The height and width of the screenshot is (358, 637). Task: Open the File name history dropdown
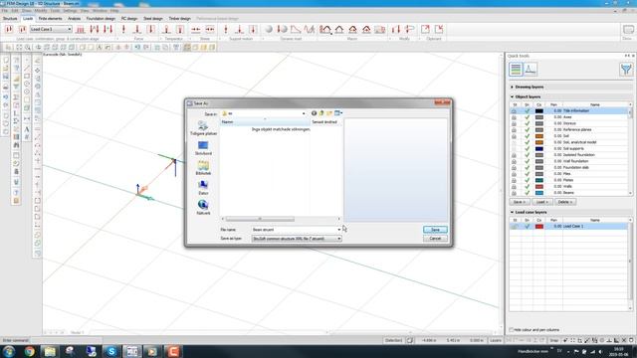[x=339, y=230]
